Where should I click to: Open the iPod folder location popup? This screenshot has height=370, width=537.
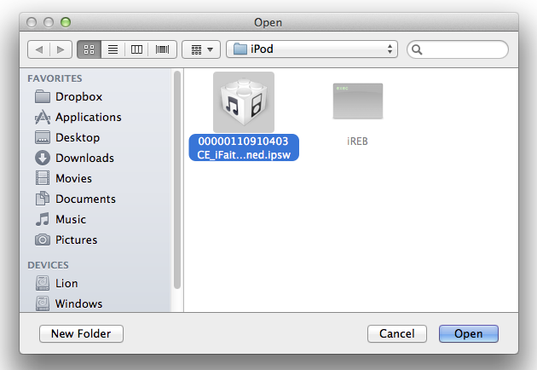point(312,49)
